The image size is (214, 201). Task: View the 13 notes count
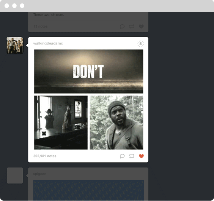(x=40, y=26)
